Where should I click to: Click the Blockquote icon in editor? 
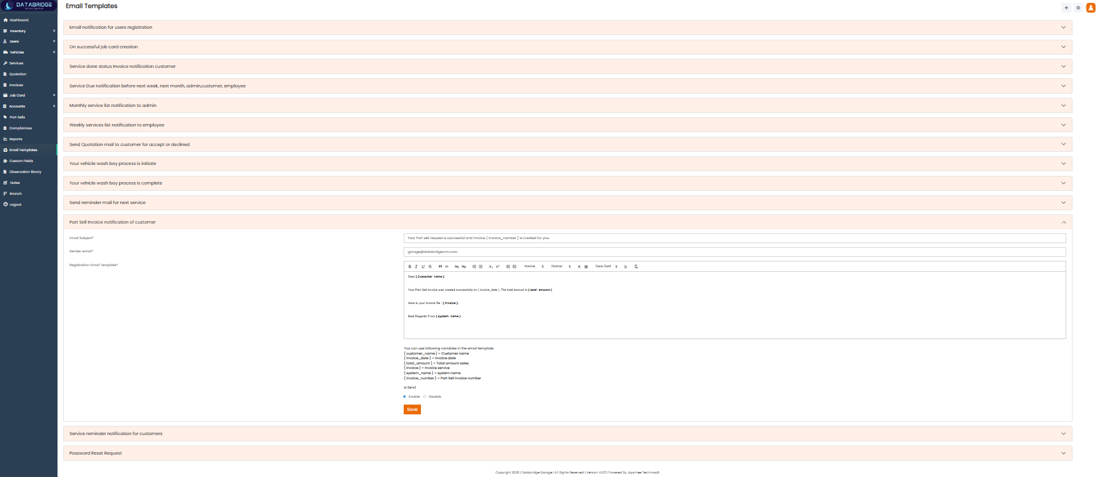(x=440, y=267)
